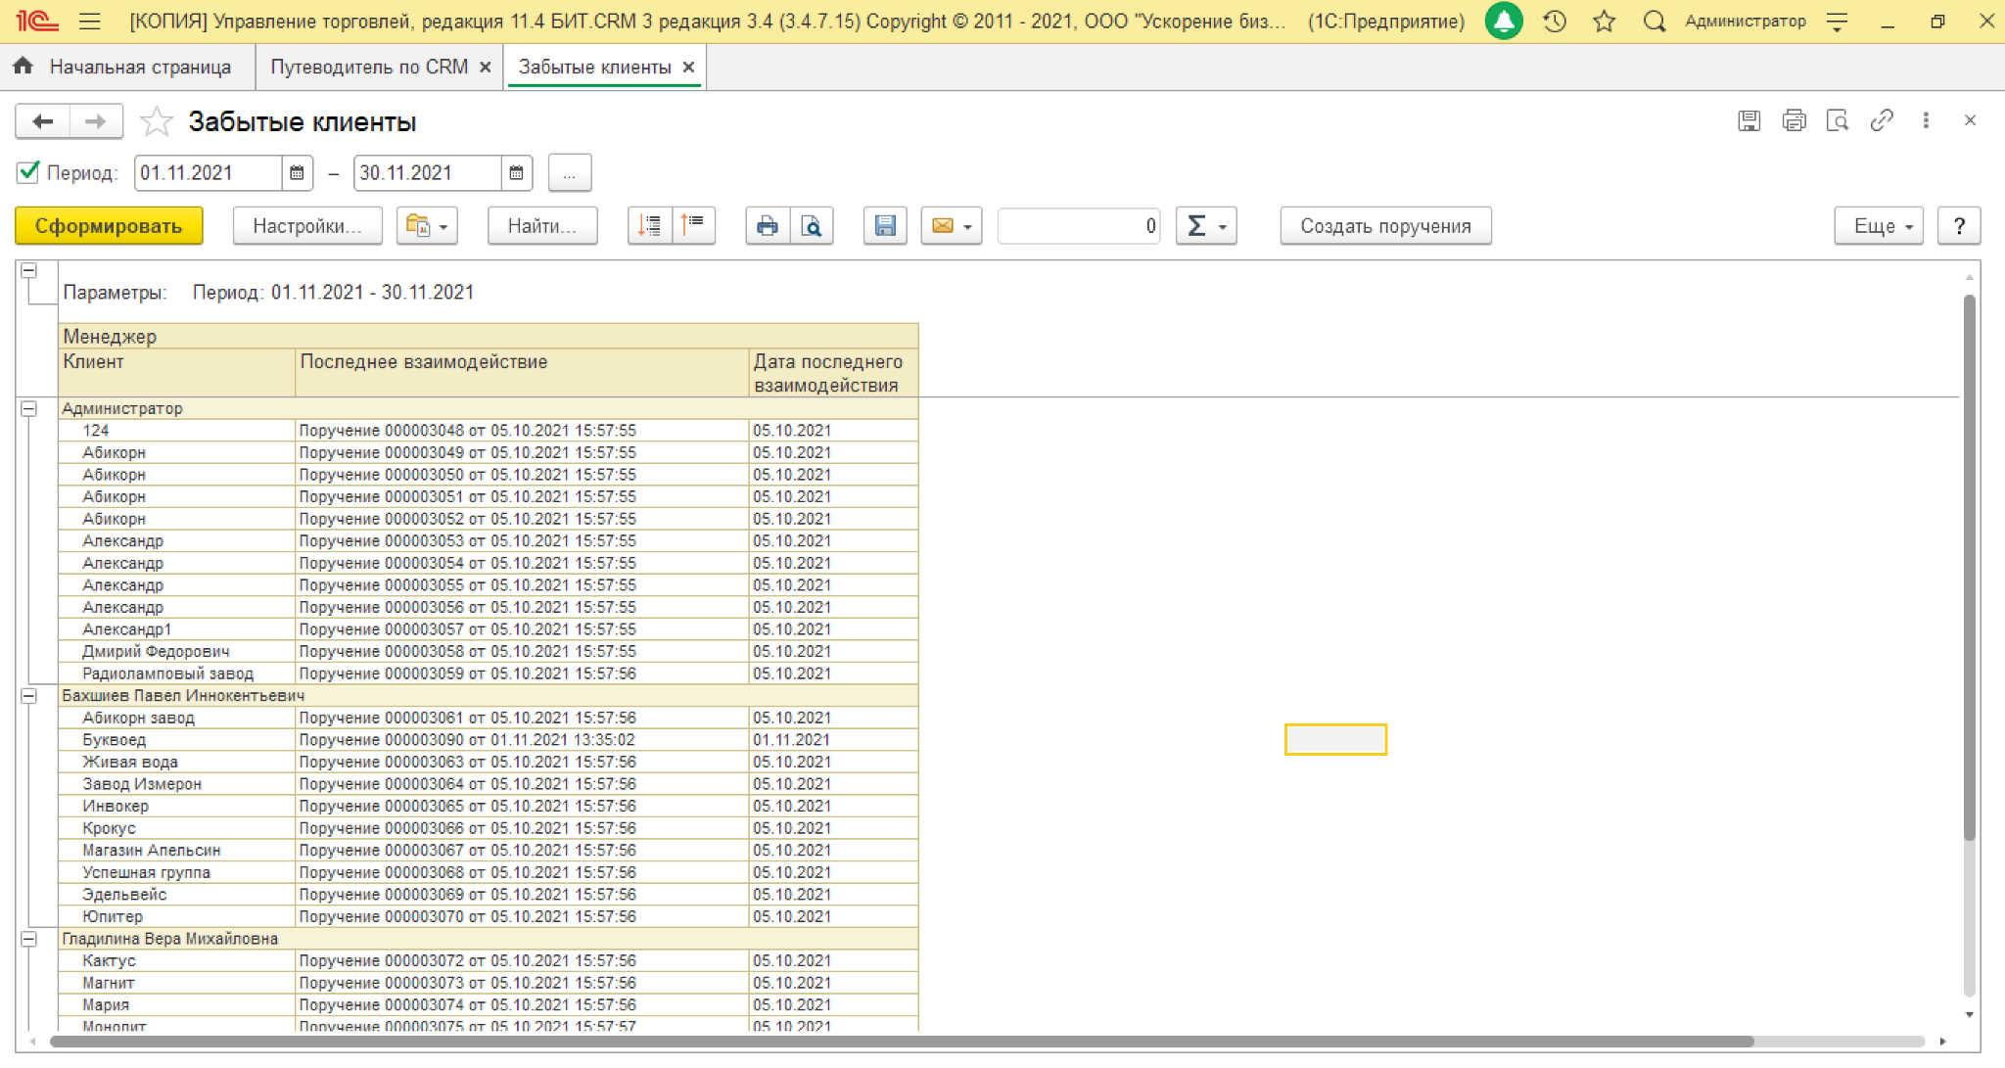Select client cell Буквоед
The width and height of the screenshot is (2005, 1068).
pos(177,740)
